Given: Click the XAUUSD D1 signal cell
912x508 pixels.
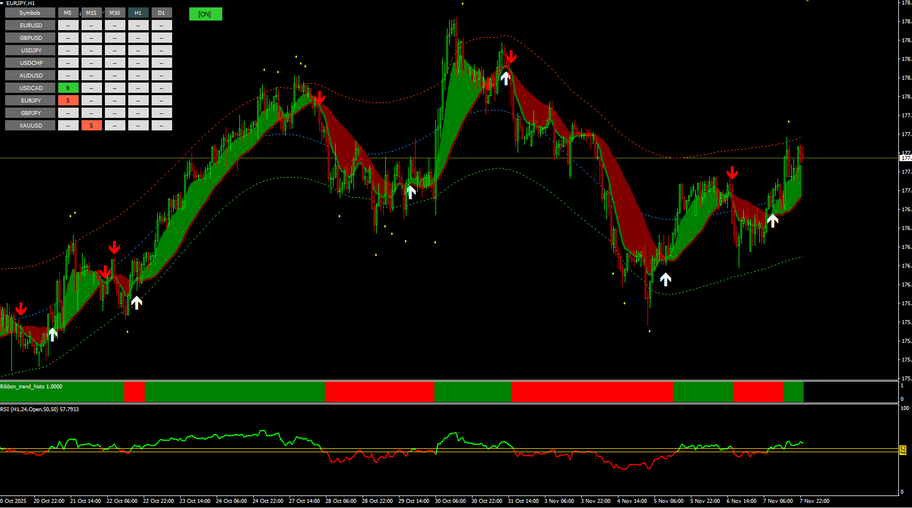Looking at the screenshot, I should (161, 125).
